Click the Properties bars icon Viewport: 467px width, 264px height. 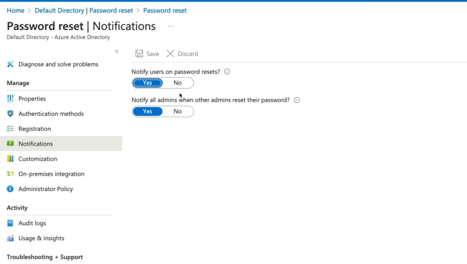[x=10, y=99]
